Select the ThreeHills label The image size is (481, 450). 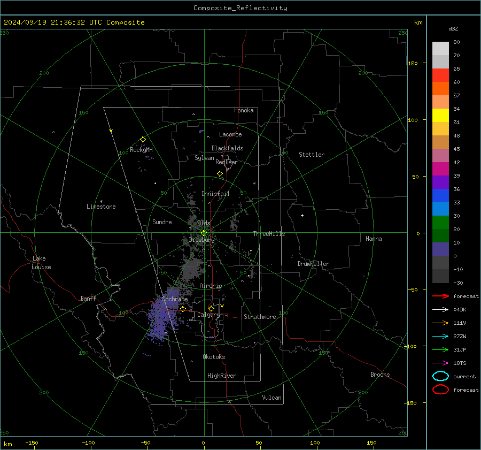[x=269, y=234]
